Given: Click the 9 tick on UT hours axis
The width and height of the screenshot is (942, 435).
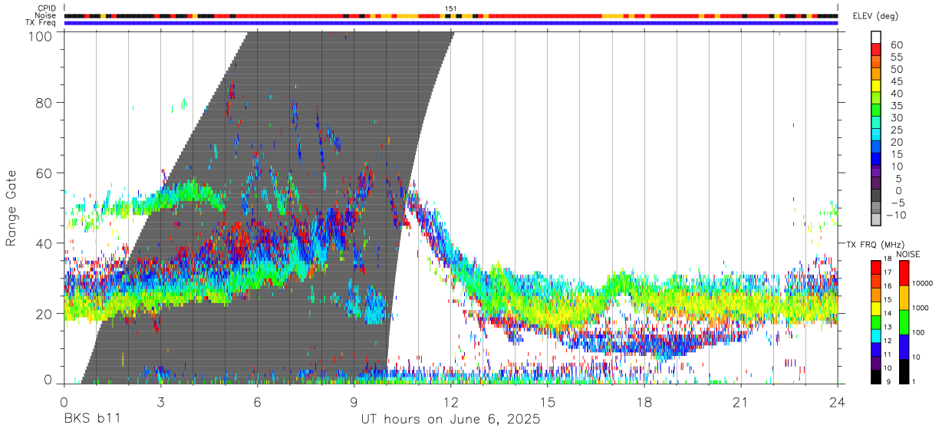Looking at the screenshot, I should pos(354,401).
